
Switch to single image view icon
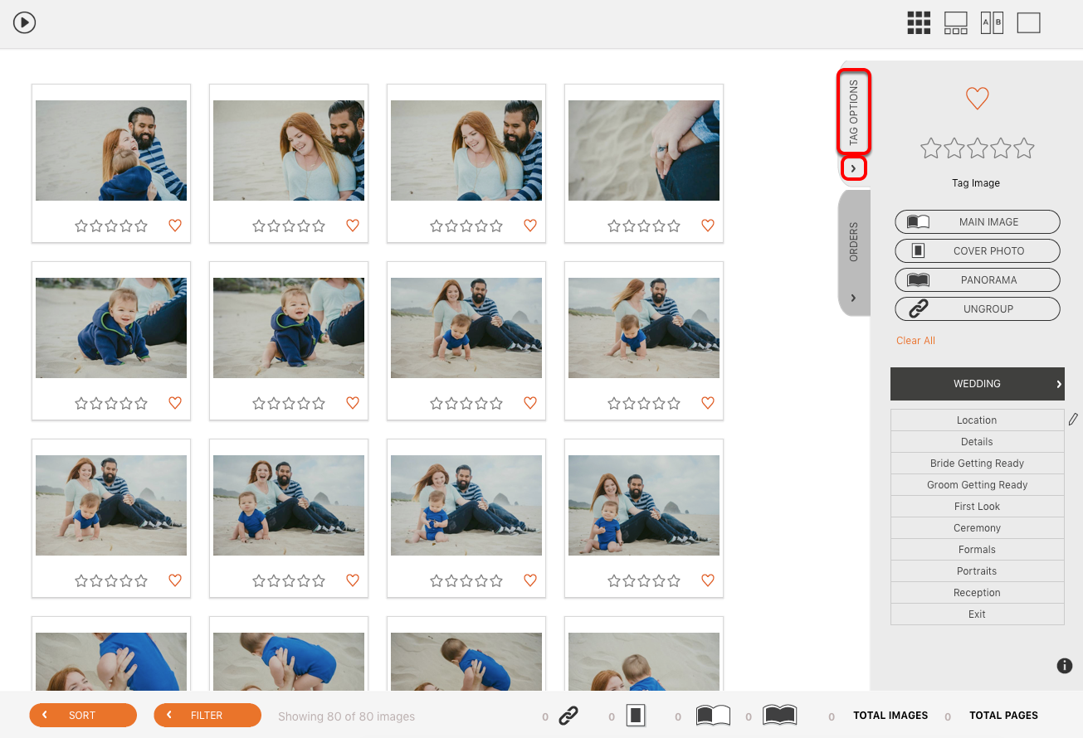point(1028,22)
